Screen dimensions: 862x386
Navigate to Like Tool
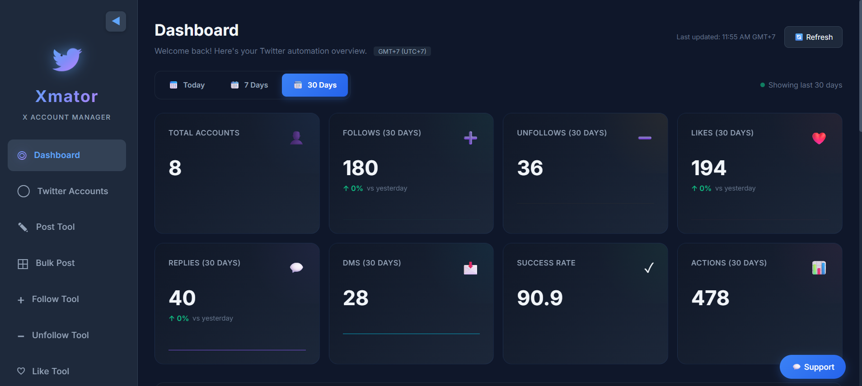tap(67, 371)
